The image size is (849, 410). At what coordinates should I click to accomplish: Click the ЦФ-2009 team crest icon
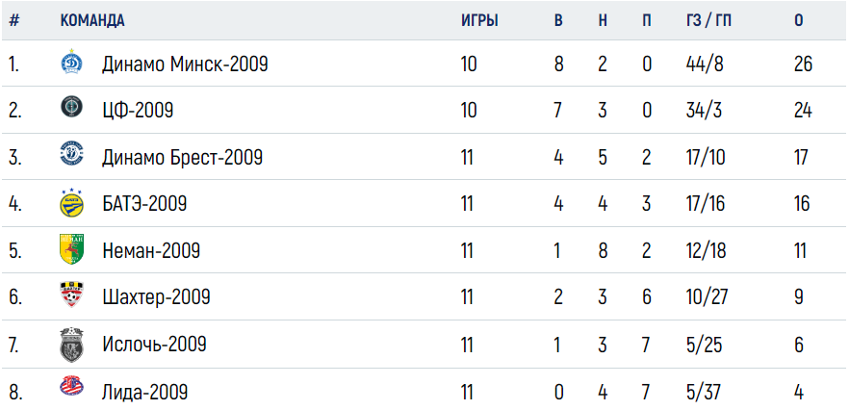(71, 106)
